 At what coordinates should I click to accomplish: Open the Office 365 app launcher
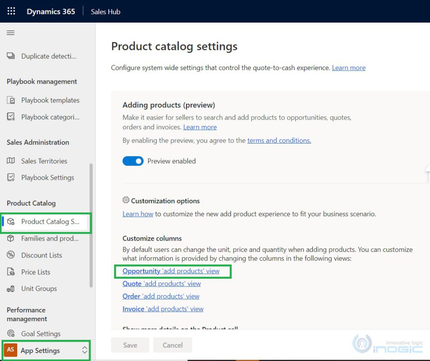[11, 11]
